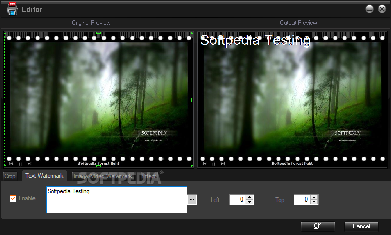
Task: Decrease the Left value with down arrow
Action: (249, 202)
